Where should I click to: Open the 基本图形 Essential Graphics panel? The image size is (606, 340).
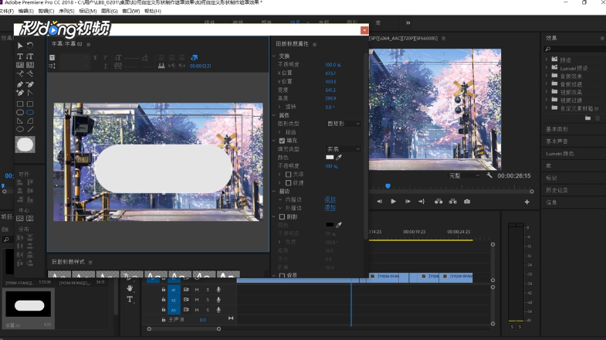pos(557,129)
